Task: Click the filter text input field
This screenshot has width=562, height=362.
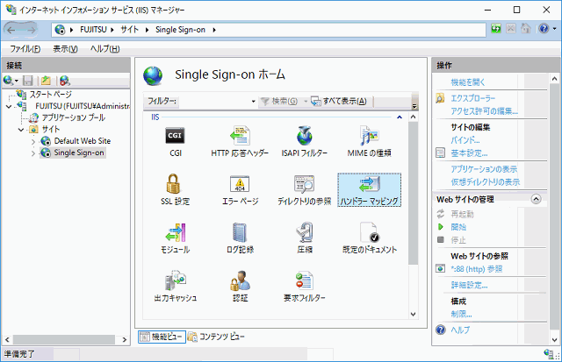Action: point(213,102)
